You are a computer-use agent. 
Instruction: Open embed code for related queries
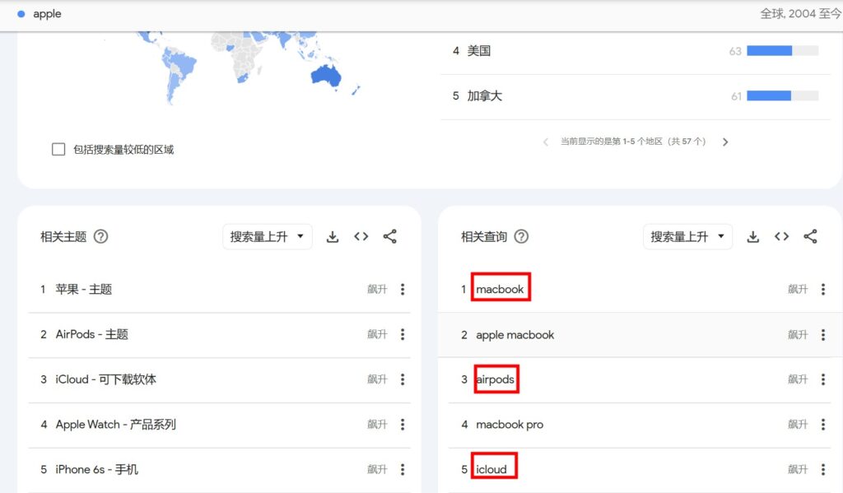[x=782, y=236]
